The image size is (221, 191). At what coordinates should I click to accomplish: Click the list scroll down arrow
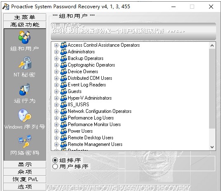[212, 147]
